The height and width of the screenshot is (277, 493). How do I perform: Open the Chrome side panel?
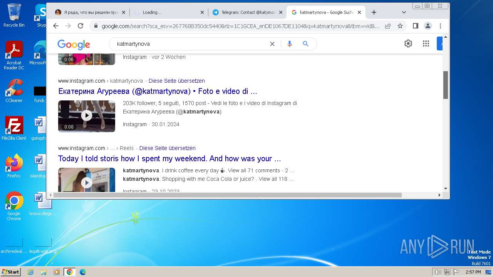pyautogui.click(x=416, y=26)
